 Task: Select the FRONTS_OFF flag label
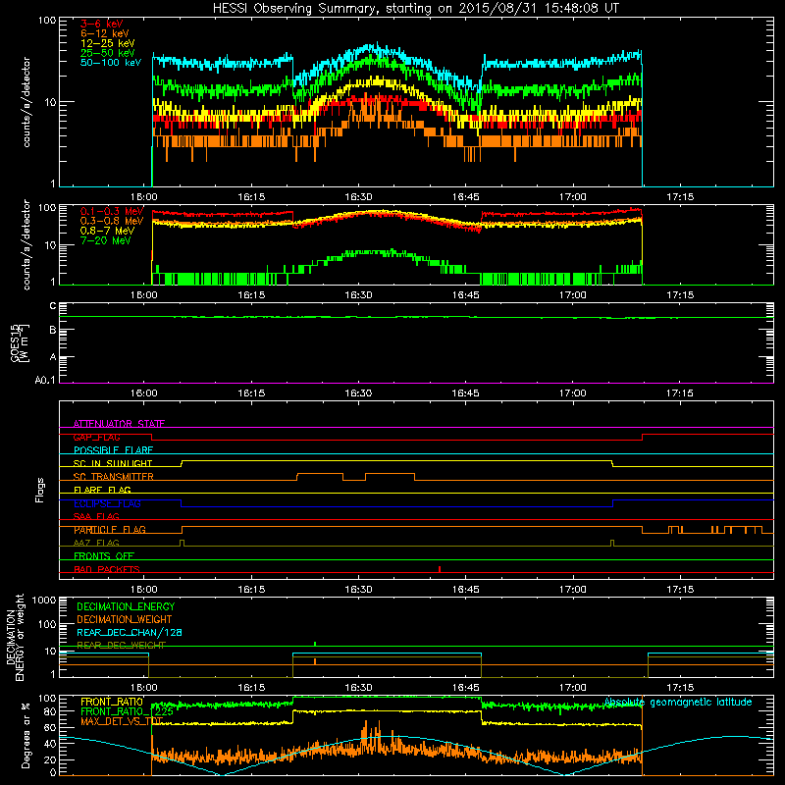click(104, 555)
